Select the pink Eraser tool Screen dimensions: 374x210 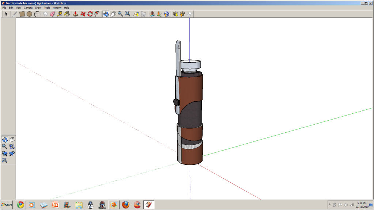[x=53, y=14]
